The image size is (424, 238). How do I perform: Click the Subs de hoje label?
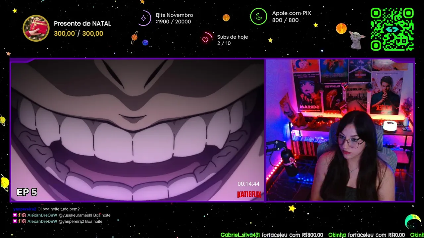tap(233, 37)
